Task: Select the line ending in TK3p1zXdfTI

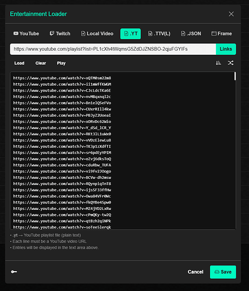Action: pyautogui.click(x=62, y=146)
